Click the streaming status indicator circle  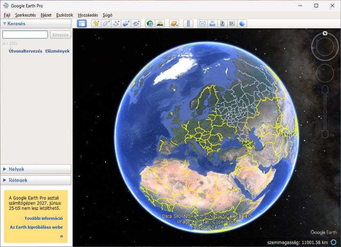(x=333, y=242)
